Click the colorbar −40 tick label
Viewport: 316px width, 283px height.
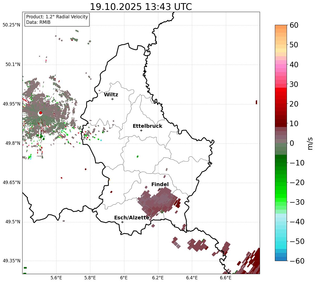297,222
